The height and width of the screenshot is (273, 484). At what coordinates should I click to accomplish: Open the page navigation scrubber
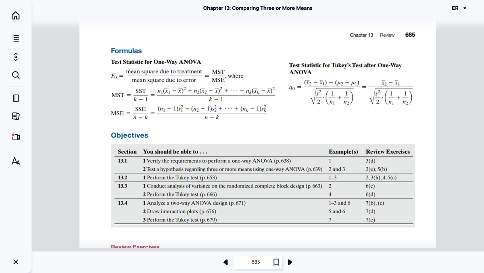16,56
